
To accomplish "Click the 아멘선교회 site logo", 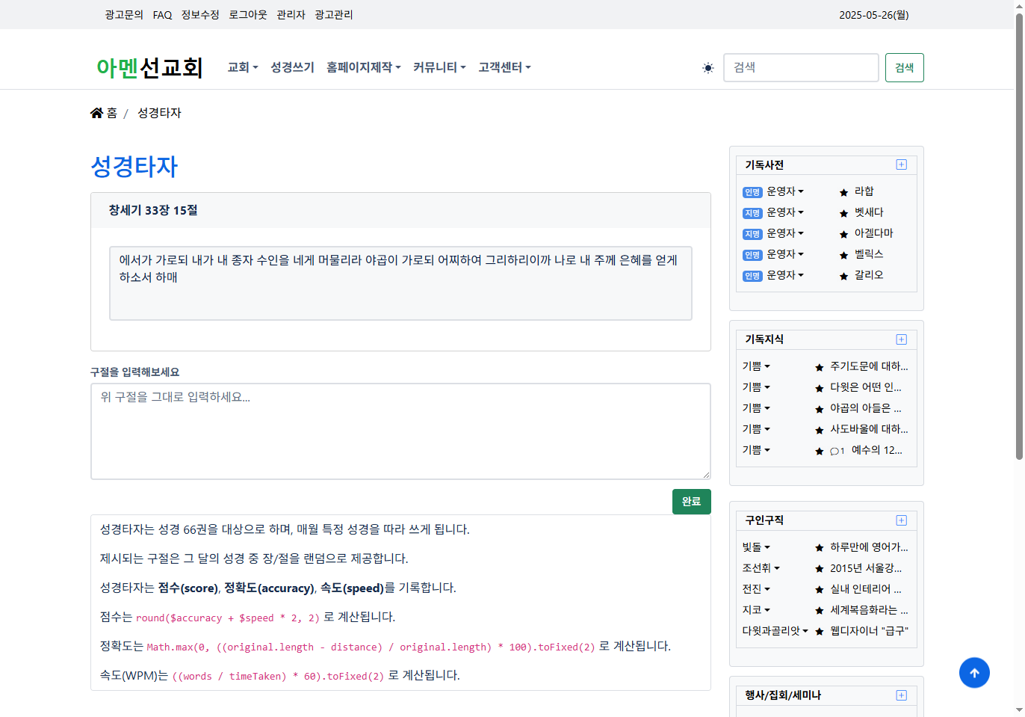I will tap(149, 68).
